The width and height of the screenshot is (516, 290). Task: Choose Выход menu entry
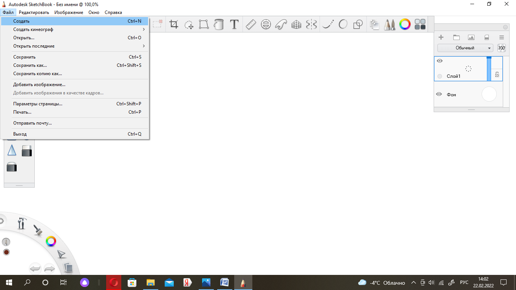(x=75, y=134)
